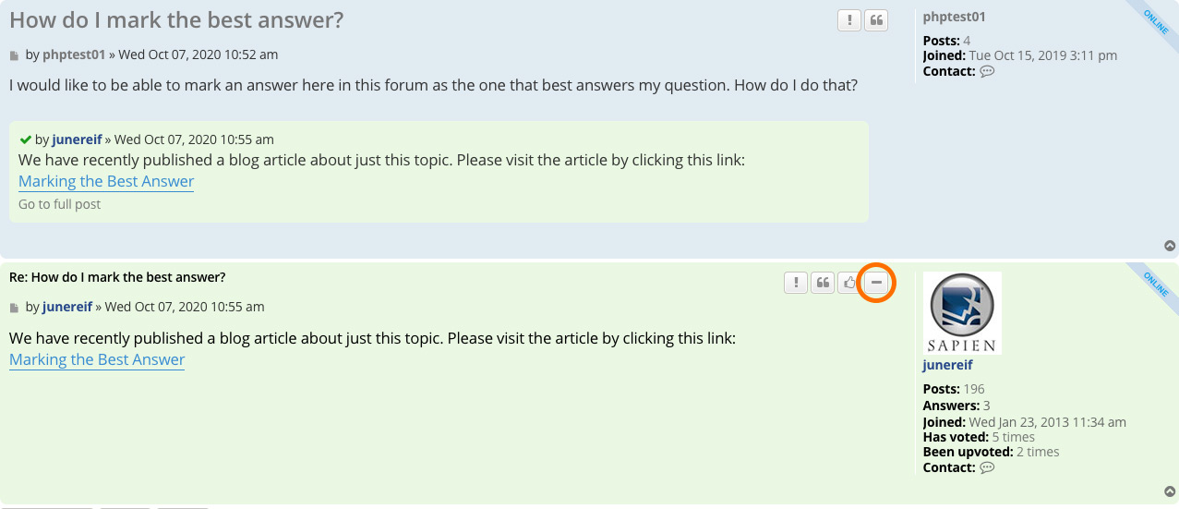Jump to top from reply post arrow
This screenshot has height=509, width=1179.
pos(1170,491)
